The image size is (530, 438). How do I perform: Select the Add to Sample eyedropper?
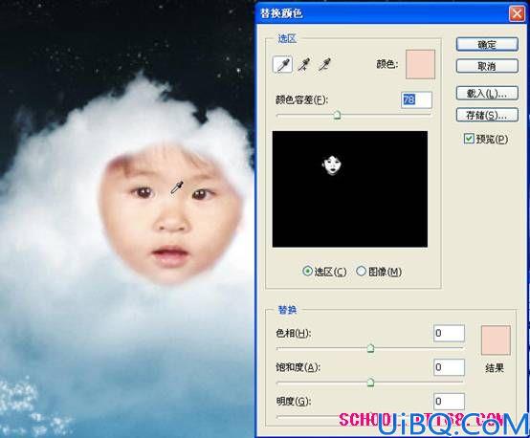pyautogui.click(x=304, y=64)
